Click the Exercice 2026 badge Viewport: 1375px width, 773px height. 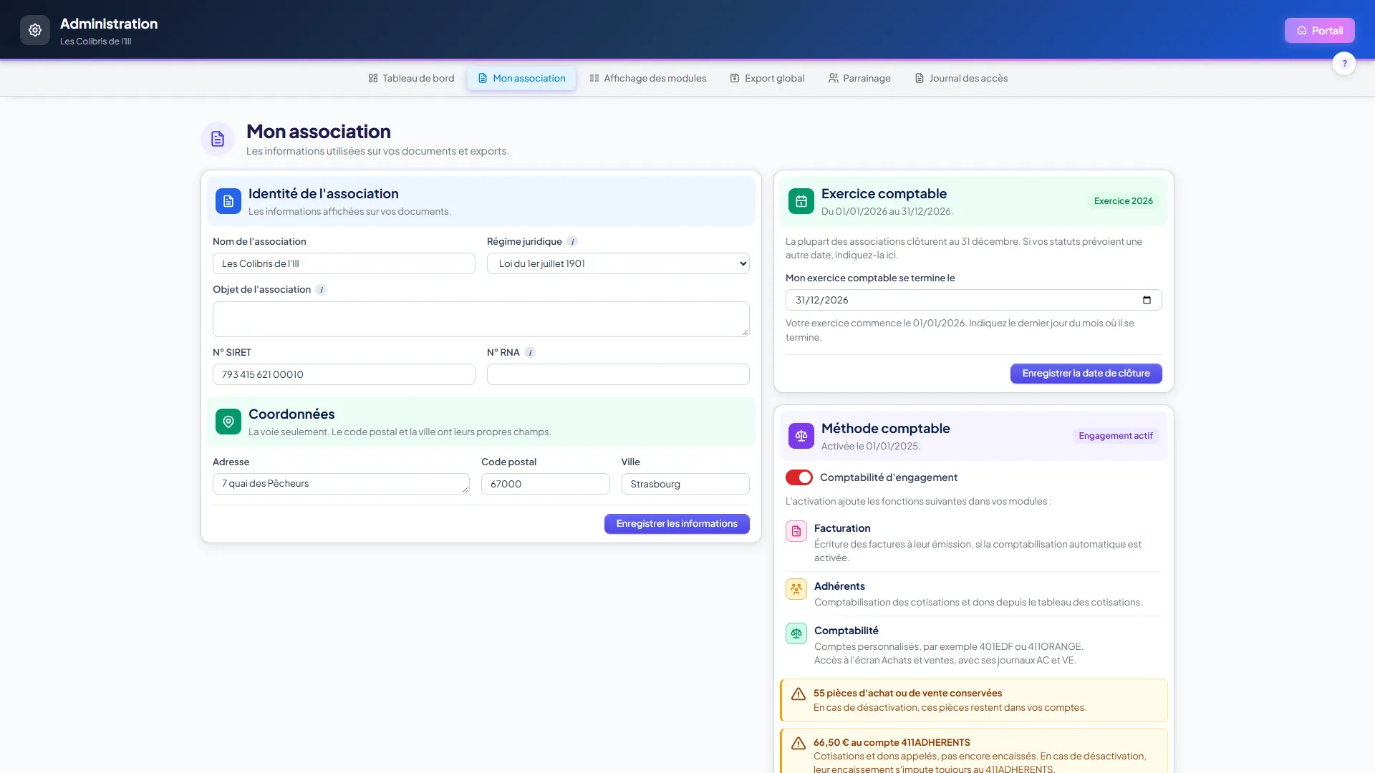click(1123, 202)
